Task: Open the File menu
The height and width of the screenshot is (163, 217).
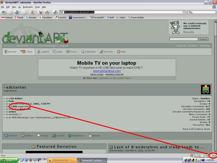Action: tap(2, 7)
